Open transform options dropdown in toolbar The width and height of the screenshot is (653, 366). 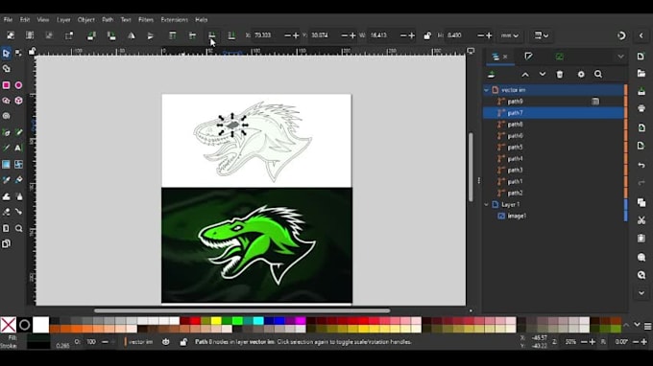(541, 35)
